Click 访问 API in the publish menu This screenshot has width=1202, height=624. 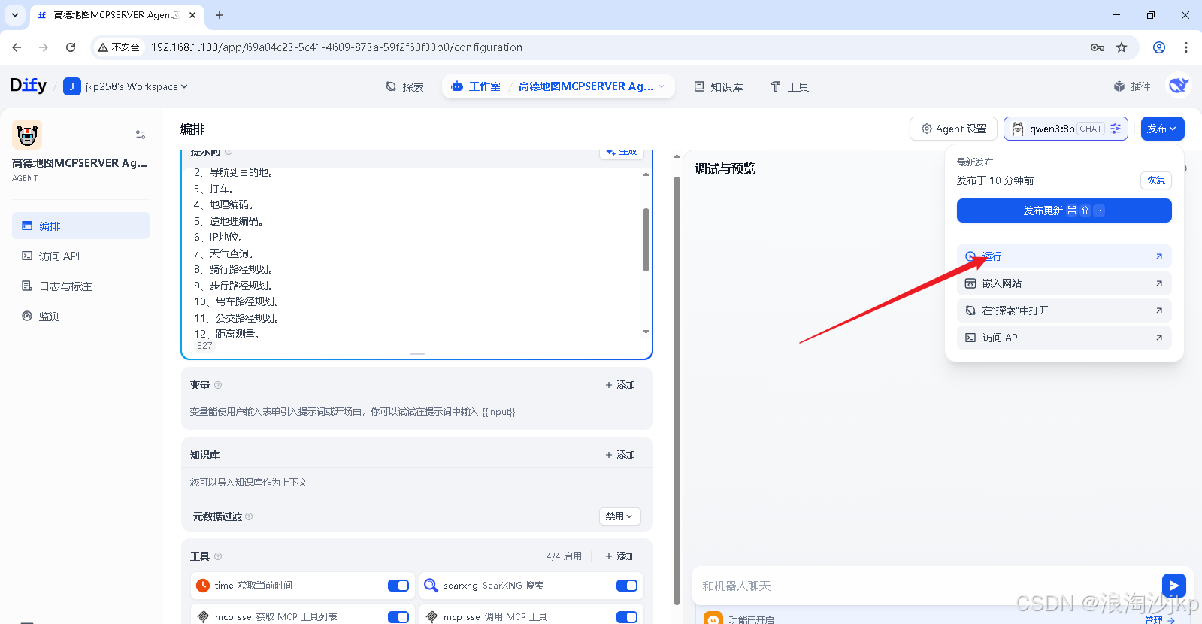pos(1064,338)
